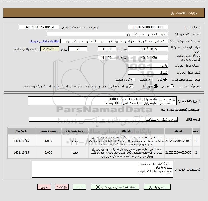Toggle the Islamic treasury payment checkbox
This screenshot has width=208, height=201.
click(x=131, y=86)
